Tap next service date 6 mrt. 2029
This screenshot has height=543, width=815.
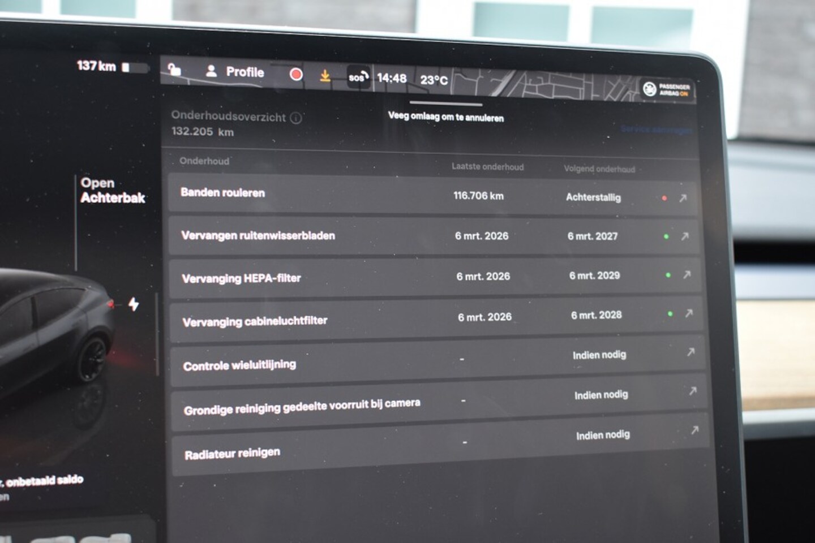tap(594, 275)
